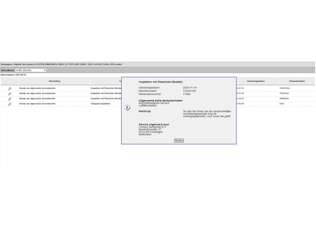
Task: Open details magnifier for the 110225 km row
Action: click(x=9, y=88)
